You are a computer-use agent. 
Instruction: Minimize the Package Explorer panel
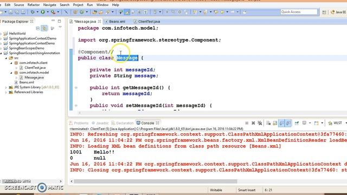pos(53,21)
